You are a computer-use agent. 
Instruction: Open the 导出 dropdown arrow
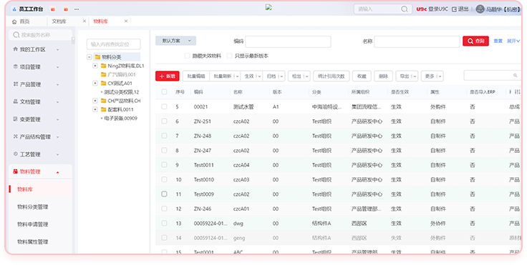coord(415,76)
